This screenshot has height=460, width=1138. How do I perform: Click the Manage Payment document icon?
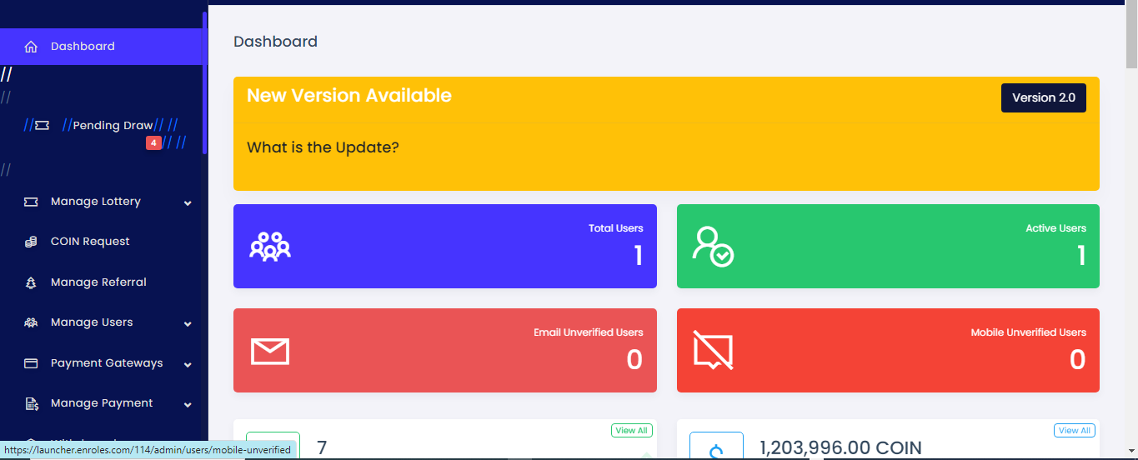[31, 403]
